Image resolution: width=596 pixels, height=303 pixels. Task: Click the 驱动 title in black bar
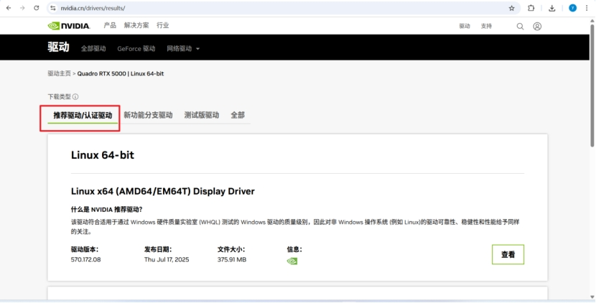(x=59, y=47)
